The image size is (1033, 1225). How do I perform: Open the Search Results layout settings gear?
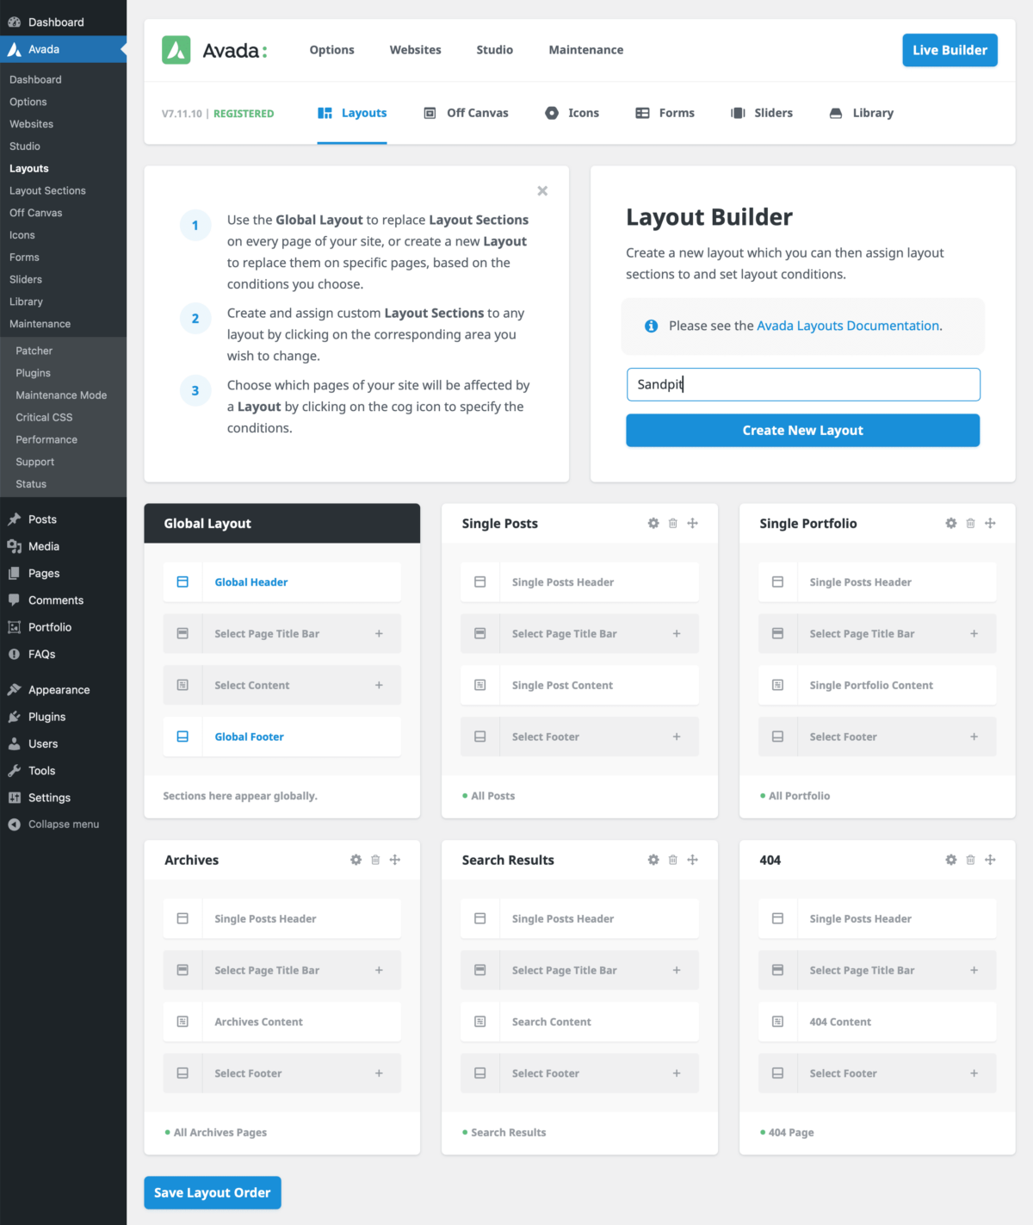pos(653,859)
